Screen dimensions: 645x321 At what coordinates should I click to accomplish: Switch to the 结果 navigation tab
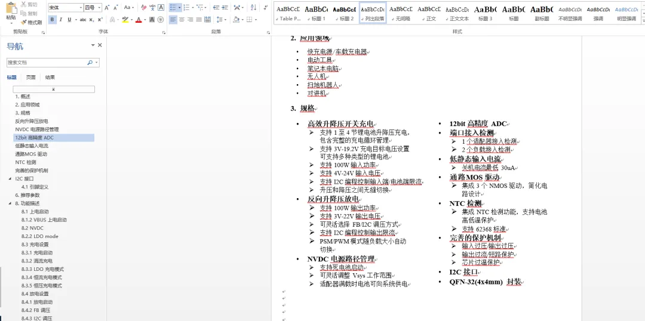[x=50, y=78]
